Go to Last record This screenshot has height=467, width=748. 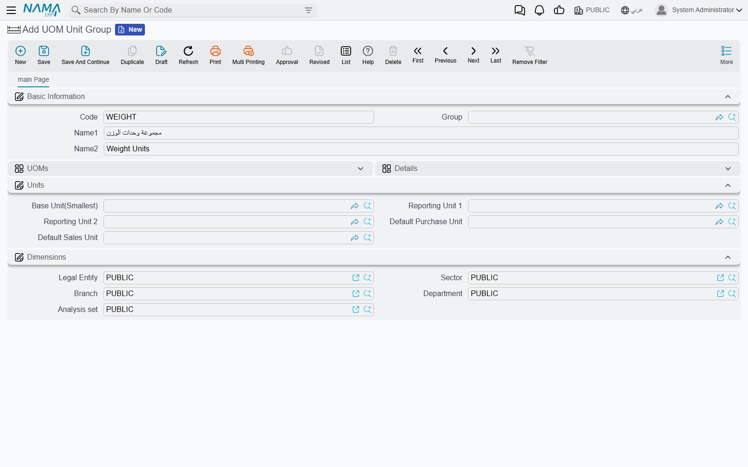496,54
